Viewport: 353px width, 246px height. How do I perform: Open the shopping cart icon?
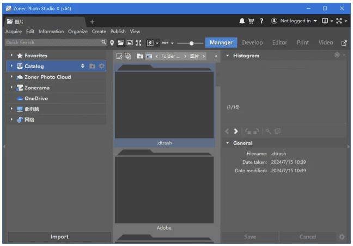[251, 21]
